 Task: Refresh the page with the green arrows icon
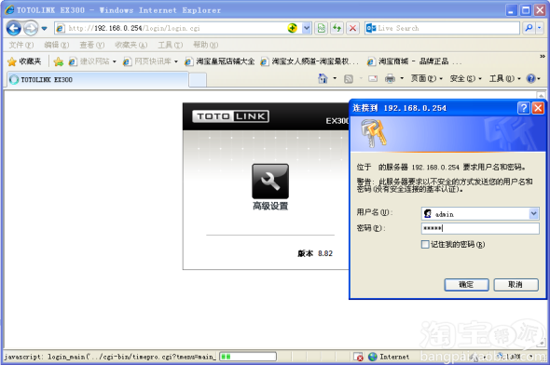click(x=337, y=28)
